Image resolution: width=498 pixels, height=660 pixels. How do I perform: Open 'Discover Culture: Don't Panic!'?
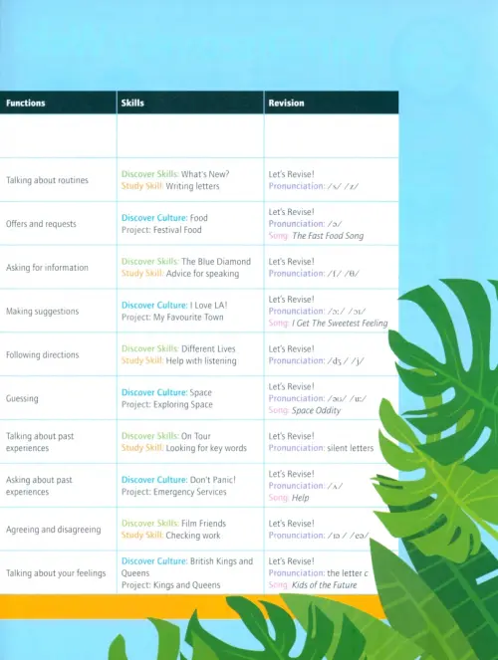pyautogui.click(x=178, y=480)
